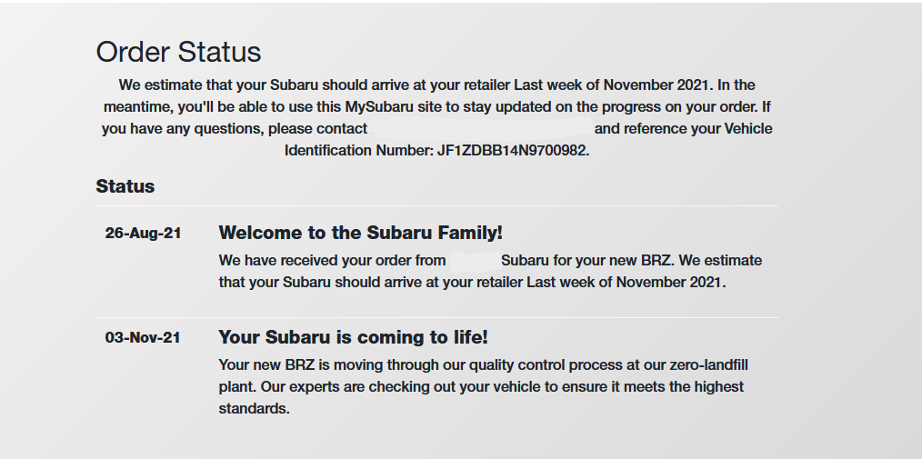Select the 26-Aug-21 status date
Viewport: 922px width, 459px height.
coord(143,234)
